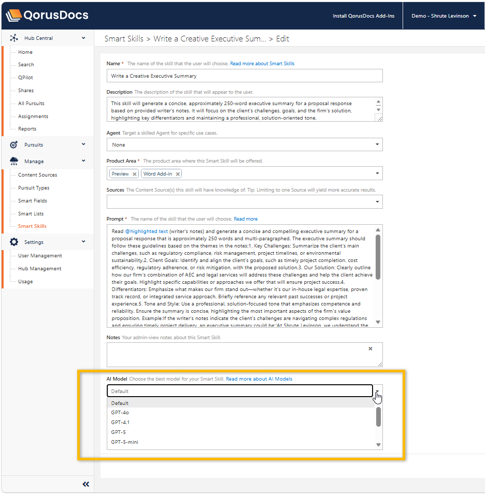Image resolution: width=485 pixels, height=494 pixels.
Task: Click Install QorusDocs Add-Ins link
Action: click(363, 16)
